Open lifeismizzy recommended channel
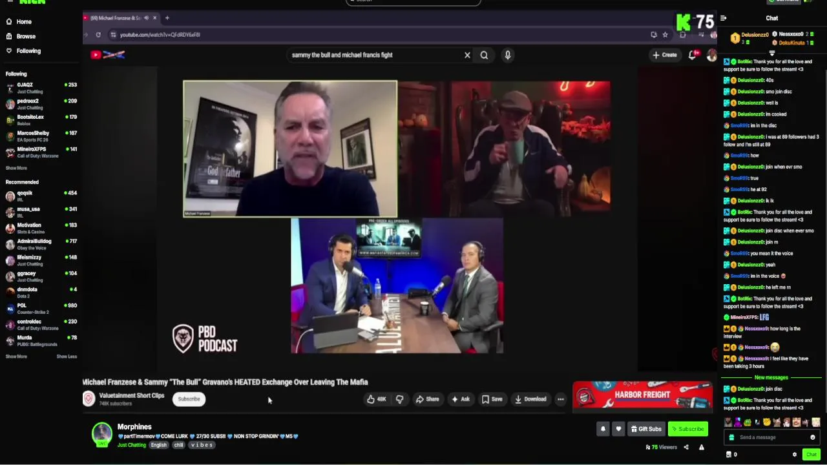Screen dimensions: 827x465 pos(40,260)
